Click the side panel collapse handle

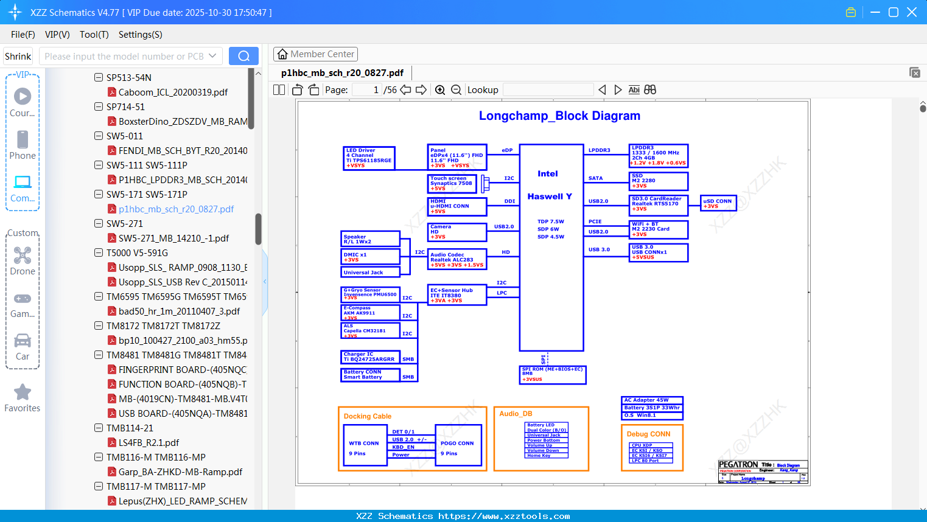[265, 281]
